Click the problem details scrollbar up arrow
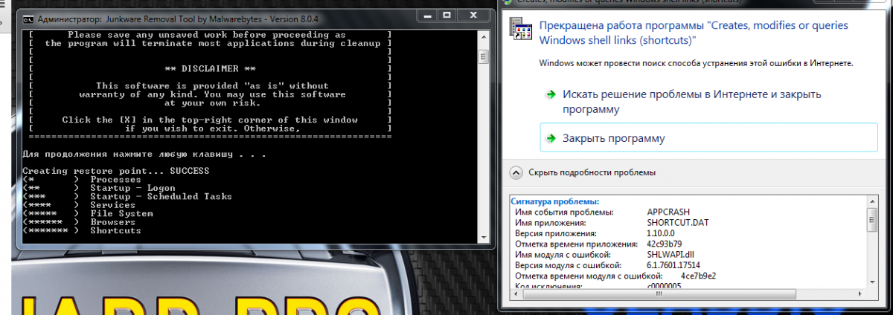This screenshot has width=893, height=315. 872,201
